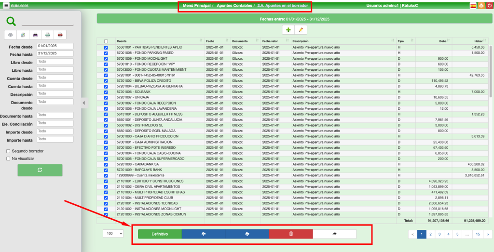Sort table by the Cuenta column header
This screenshot has width=494, height=252.
point(121,41)
